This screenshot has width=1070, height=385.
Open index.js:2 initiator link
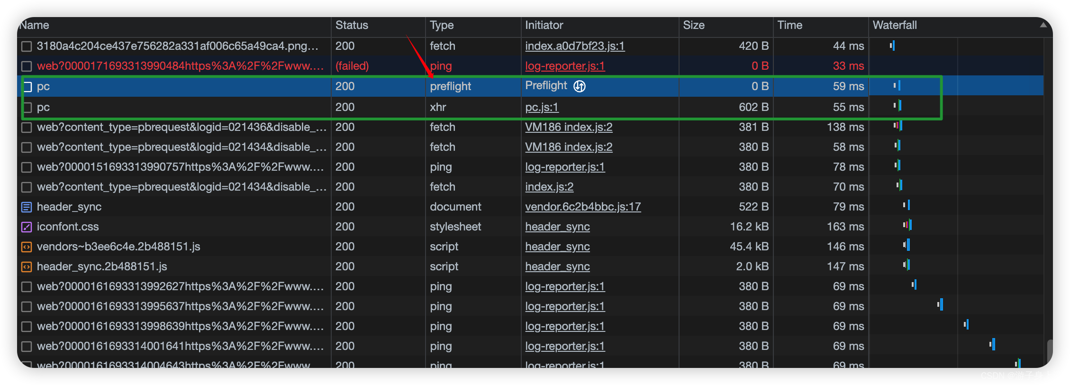[549, 187]
